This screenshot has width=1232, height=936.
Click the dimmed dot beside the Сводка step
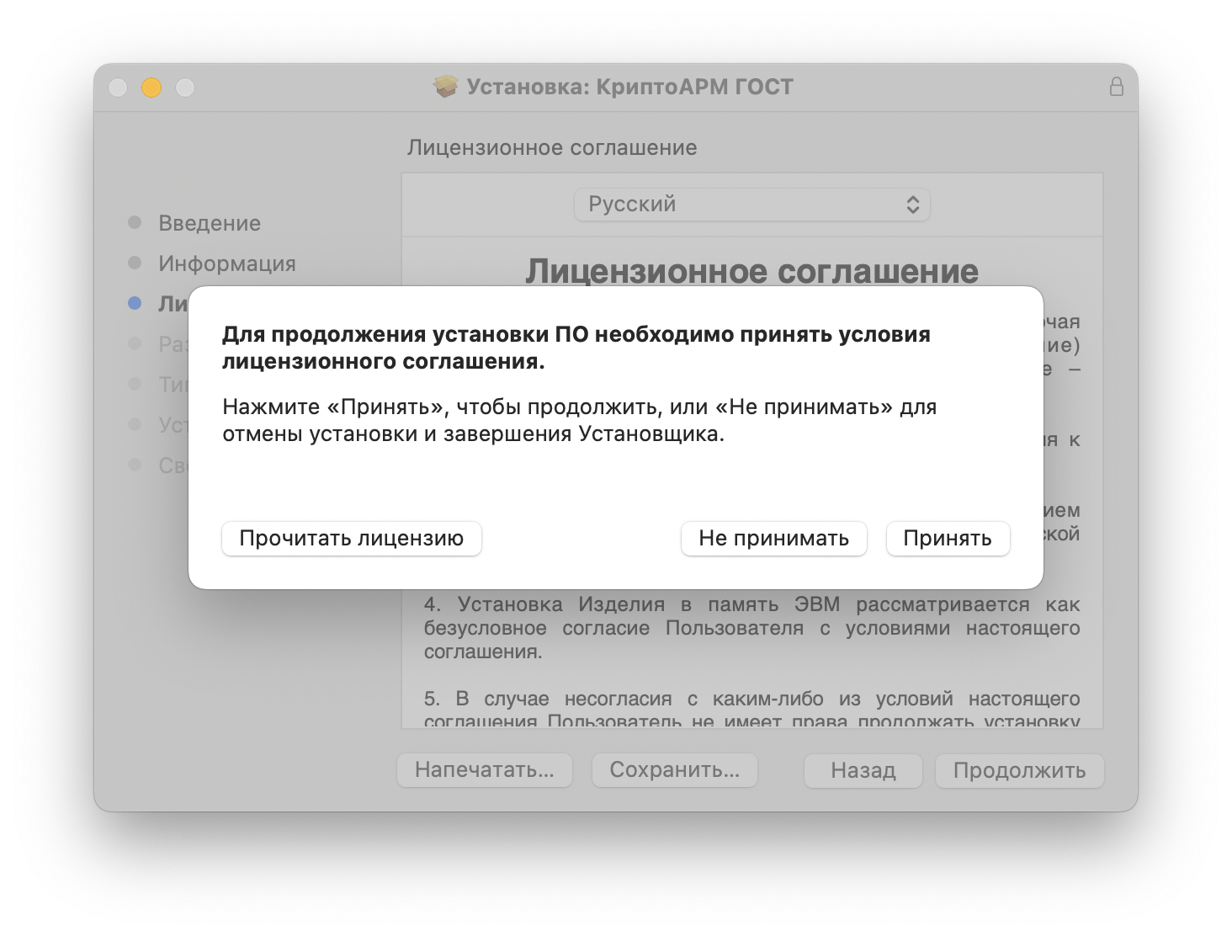point(135,464)
